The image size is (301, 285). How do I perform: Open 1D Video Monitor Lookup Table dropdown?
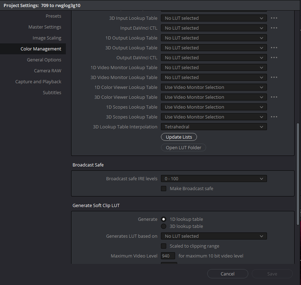pyautogui.click(x=214, y=67)
